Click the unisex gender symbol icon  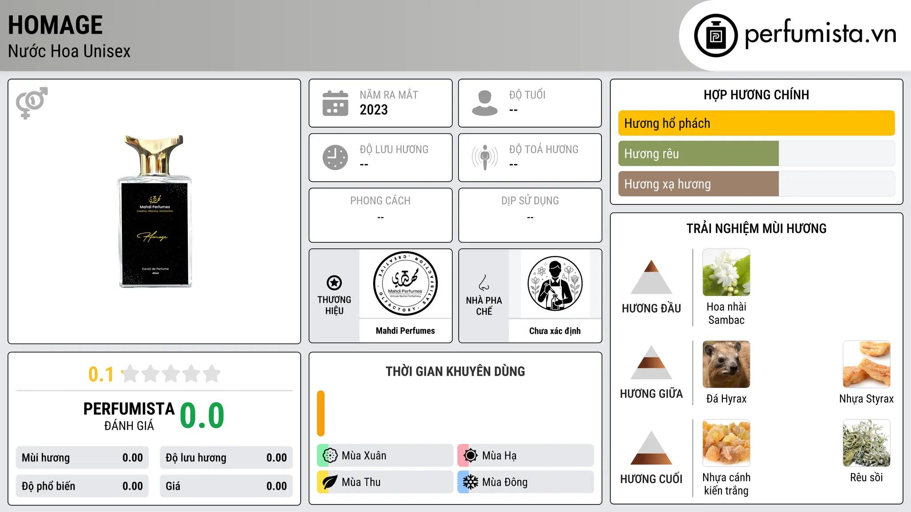click(32, 103)
